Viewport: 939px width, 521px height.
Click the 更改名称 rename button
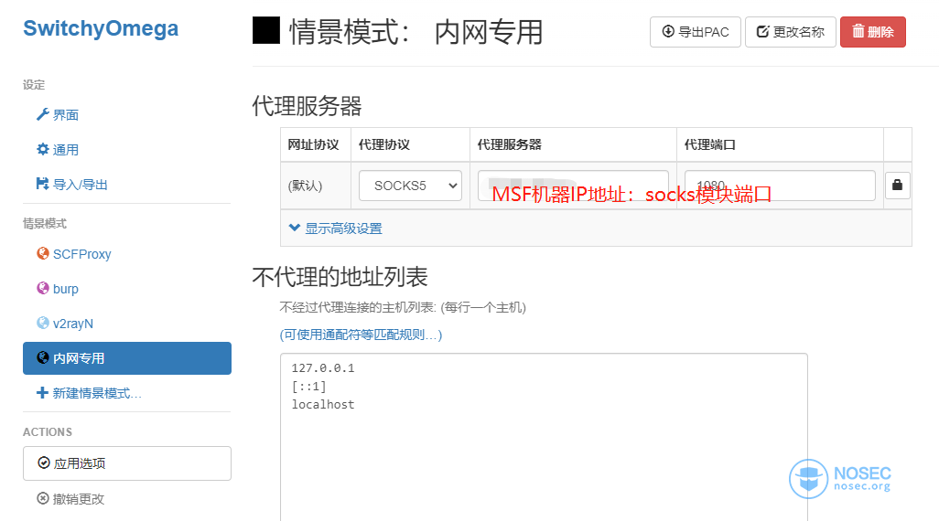pyautogui.click(x=791, y=32)
